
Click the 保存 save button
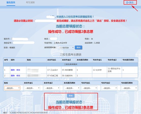pos(78,47)
